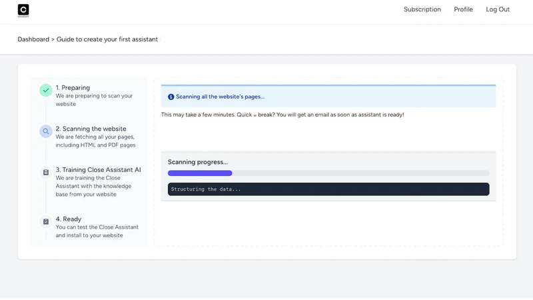Click the green checkmark Preparing step icon
Screen dimensions: 533x300
(46, 91)
